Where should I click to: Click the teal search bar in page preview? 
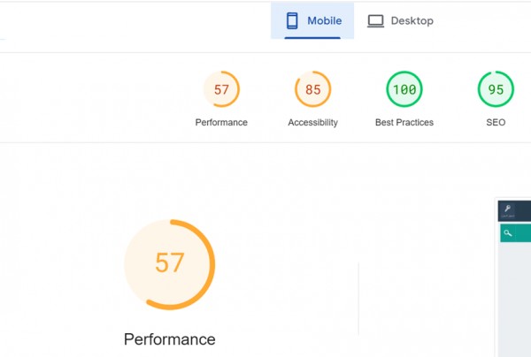[520, 233]
